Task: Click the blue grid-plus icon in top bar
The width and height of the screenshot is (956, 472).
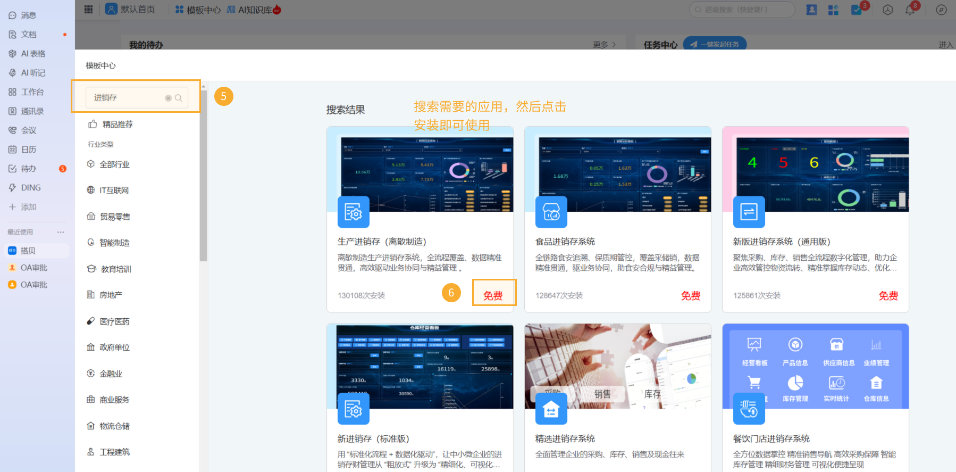Action: (x=833, y=10)
